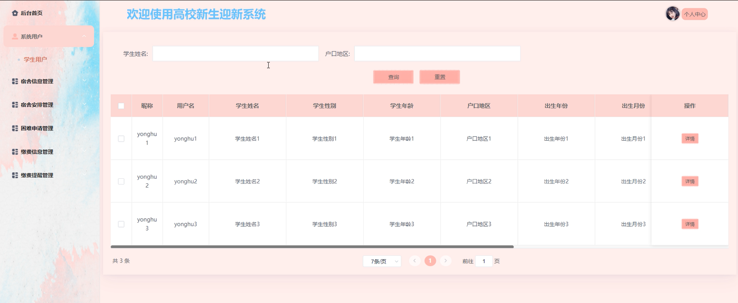This screenshot has height=303, width=738.
Task: Select the 学生用户 submenu item
Action: tap(35, 59)
